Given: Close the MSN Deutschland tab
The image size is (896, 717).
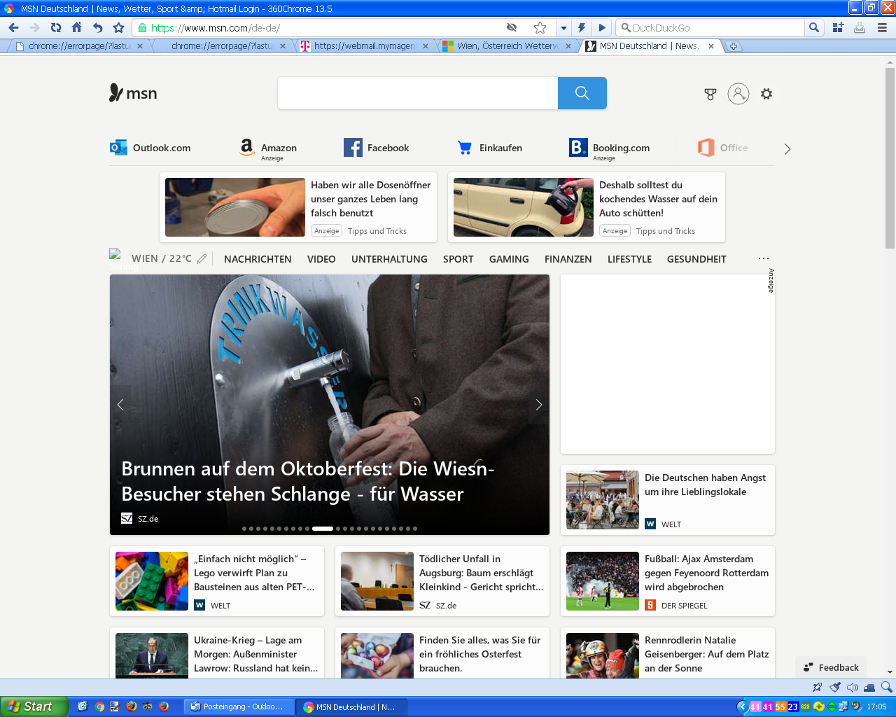Looking at the screenshot, I should 711,46.
